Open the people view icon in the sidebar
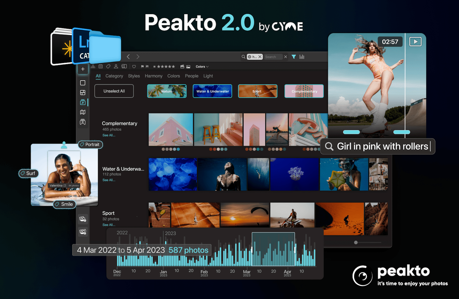 83,122
